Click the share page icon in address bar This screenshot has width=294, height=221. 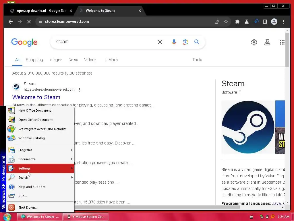(217, 22)
